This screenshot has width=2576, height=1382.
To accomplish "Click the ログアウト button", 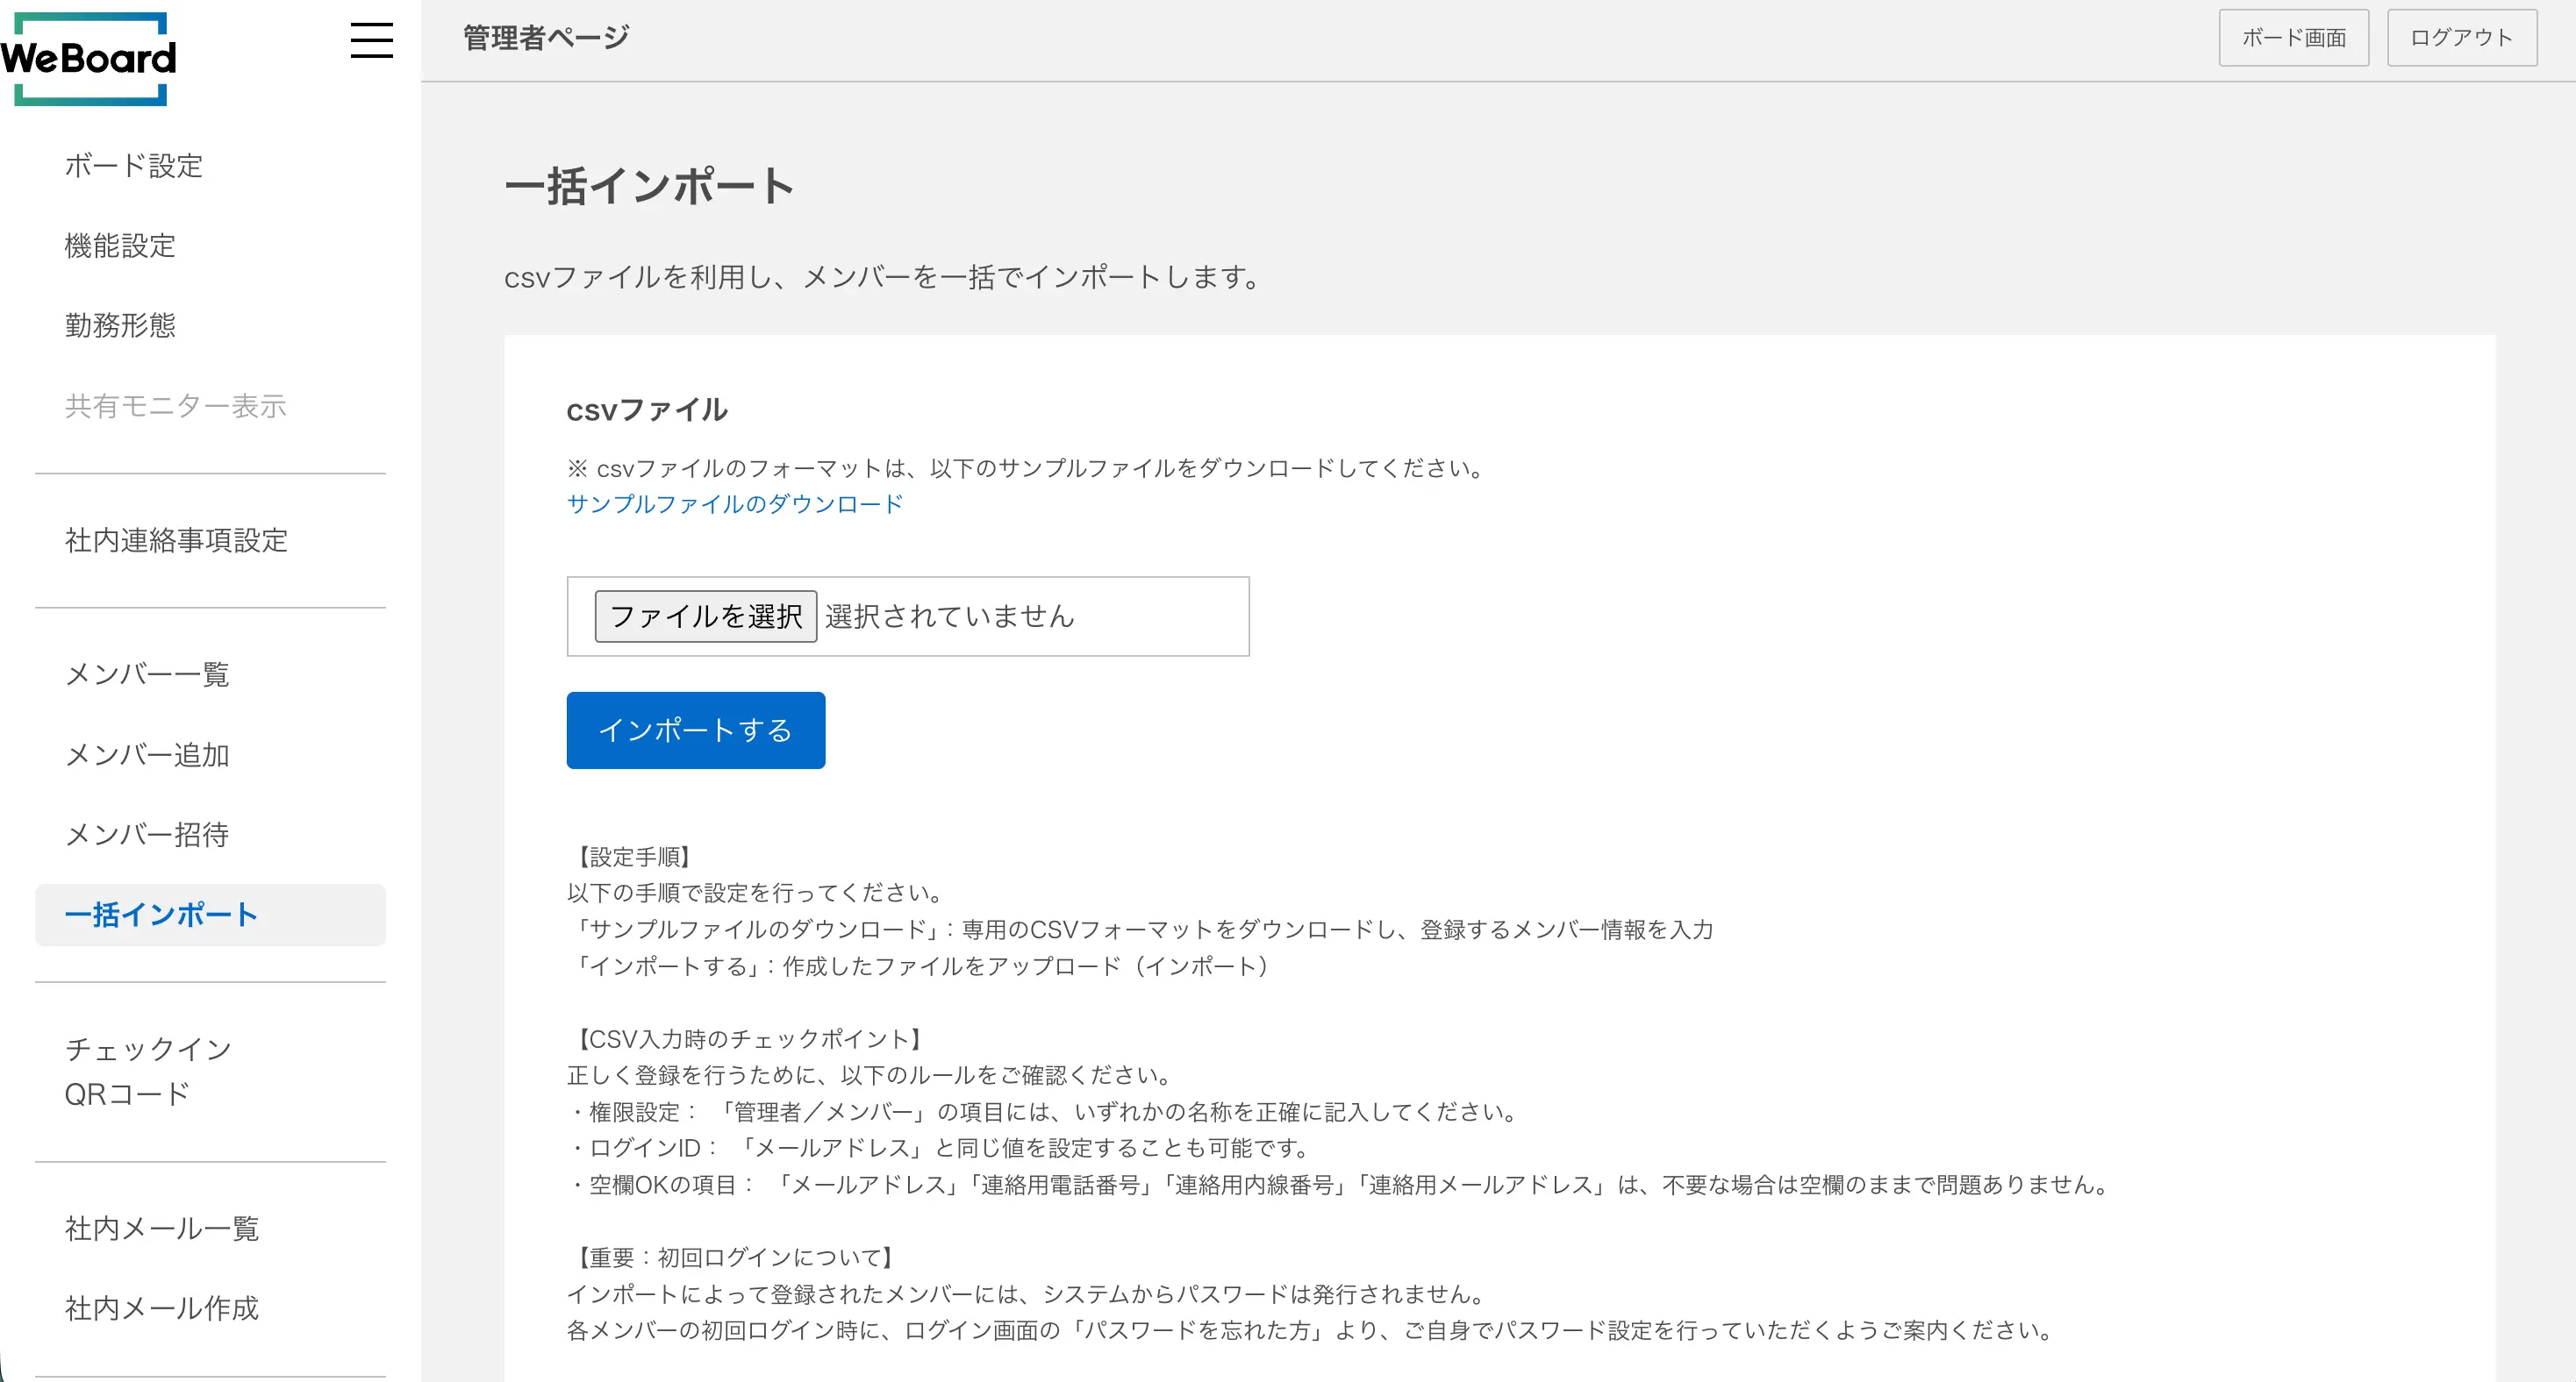I will click(x=2462, y=38).
